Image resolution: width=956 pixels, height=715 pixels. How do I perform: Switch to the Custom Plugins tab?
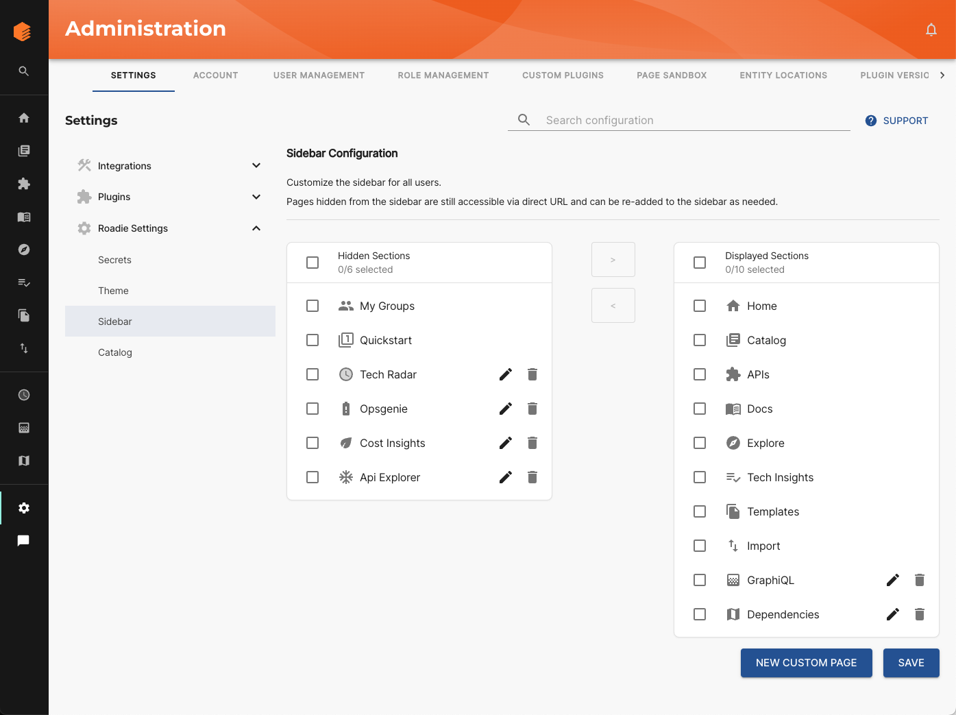(563, 75)
